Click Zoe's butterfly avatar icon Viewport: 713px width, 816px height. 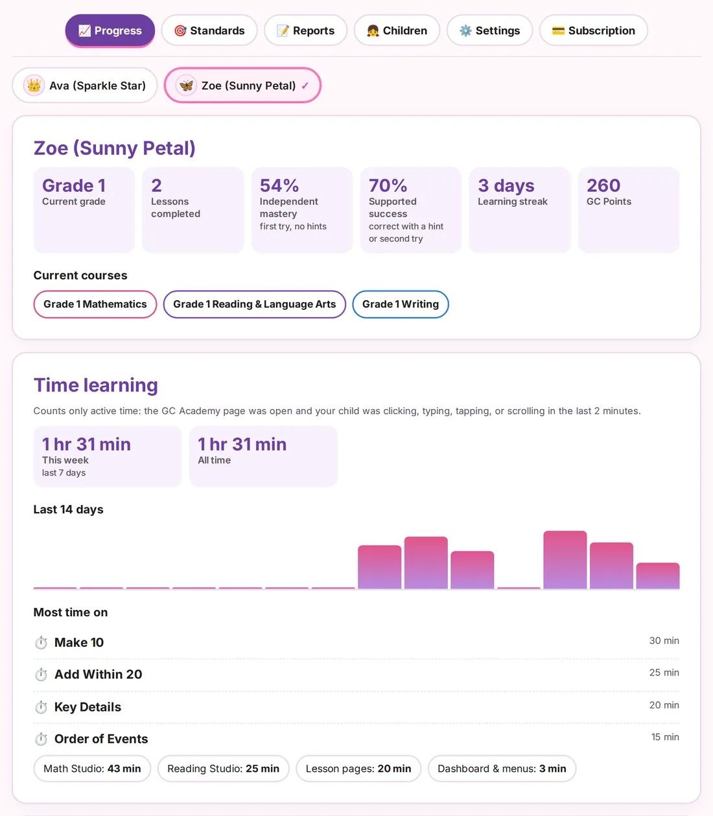[x=186, y=85]
